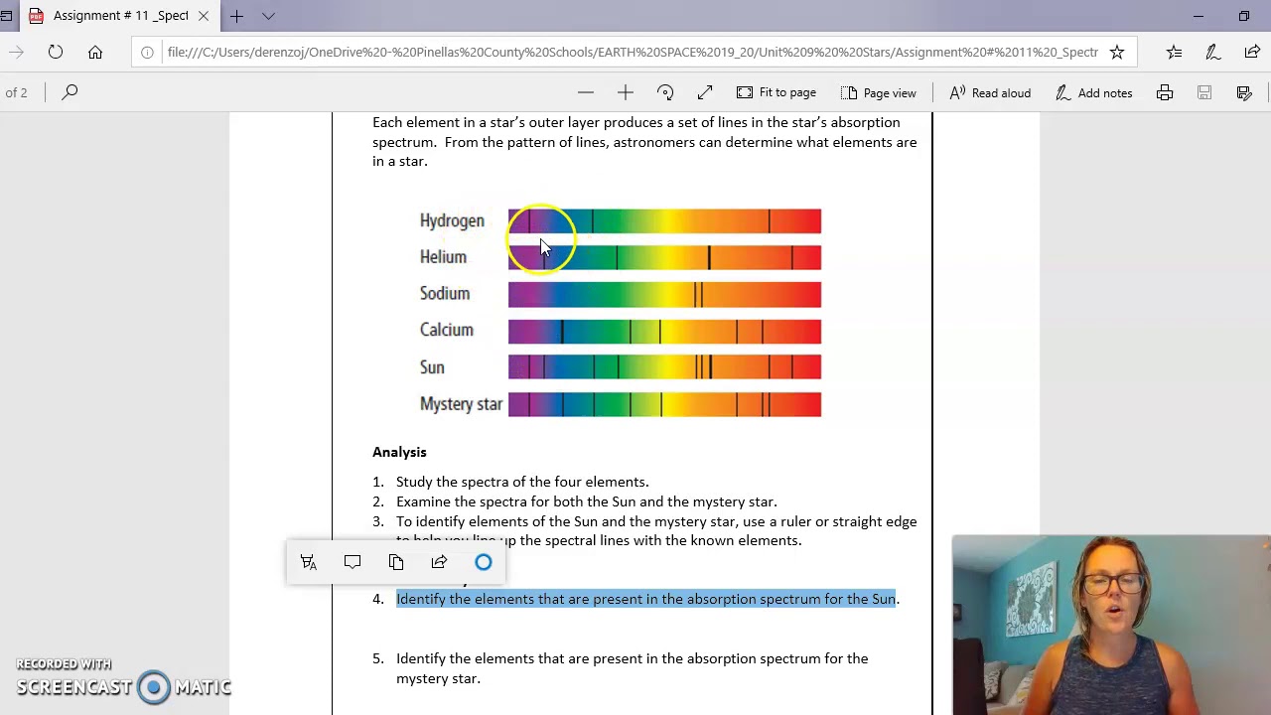Click Add notes in PDF toolbar
The height and width of the screenshot is (715, 1271).
pyautogui.click(x=1093, y=92)
